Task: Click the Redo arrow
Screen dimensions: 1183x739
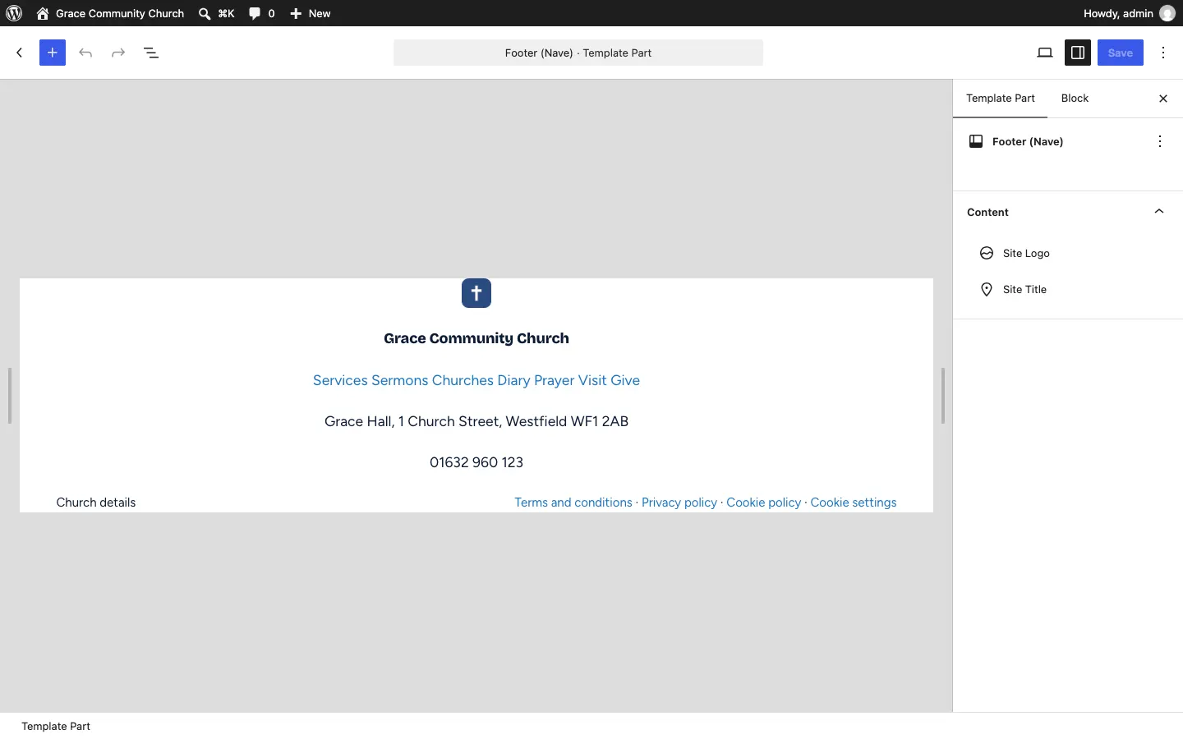Action: (x=118, y=53)
